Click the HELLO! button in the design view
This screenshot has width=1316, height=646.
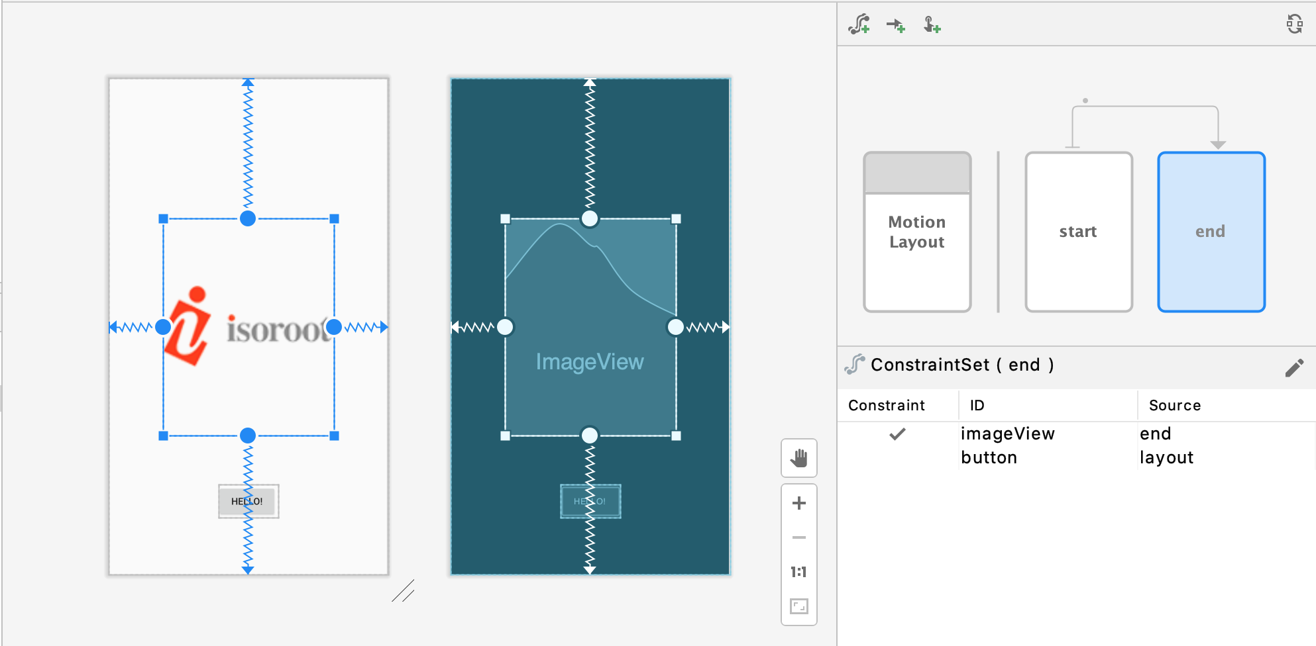point(247,502)
